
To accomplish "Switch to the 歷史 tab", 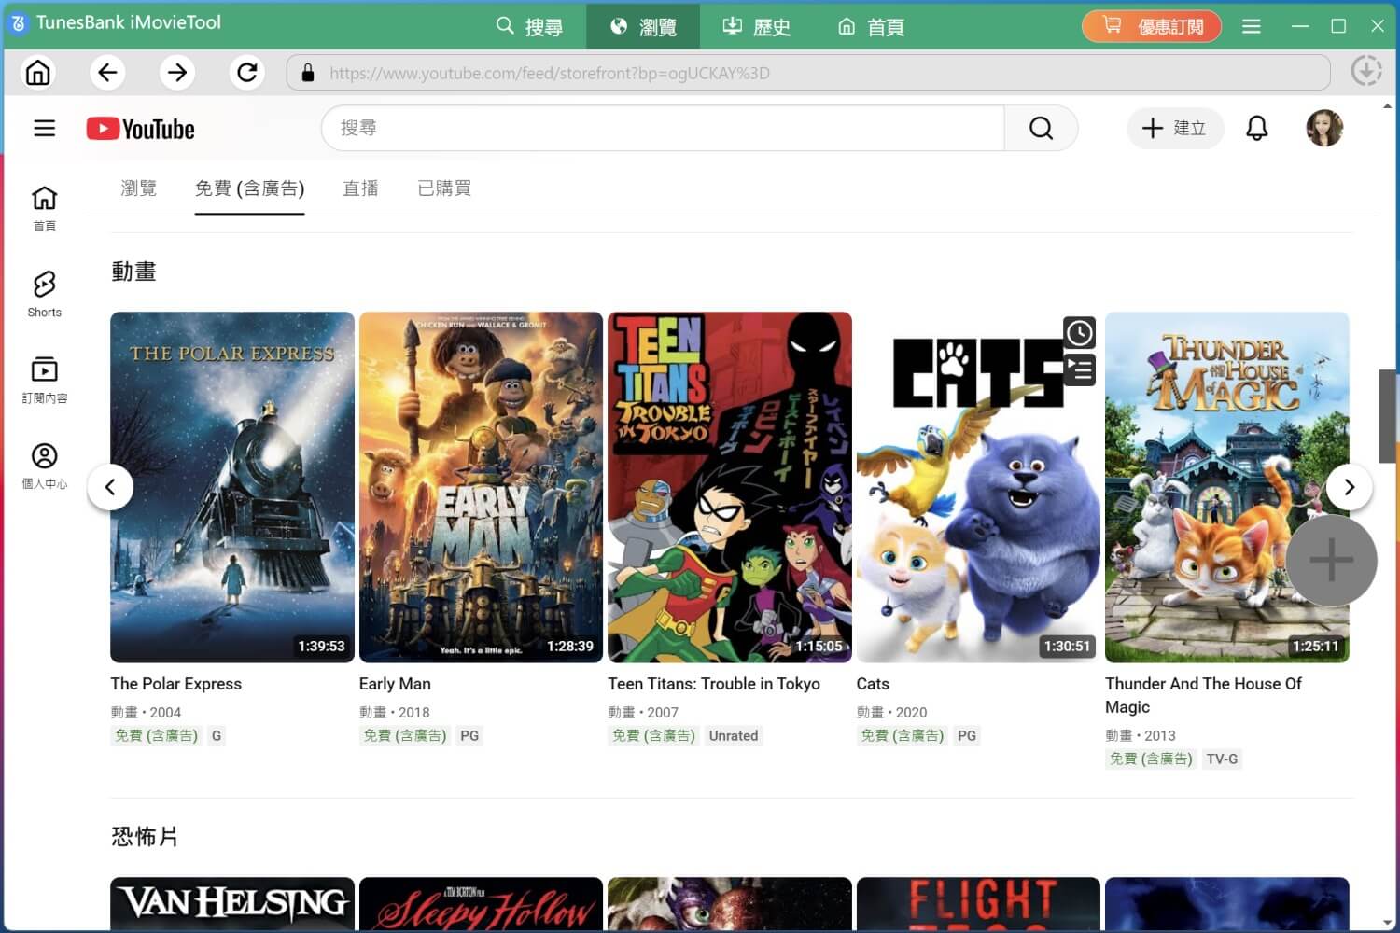I will click(x=757, y=26).
